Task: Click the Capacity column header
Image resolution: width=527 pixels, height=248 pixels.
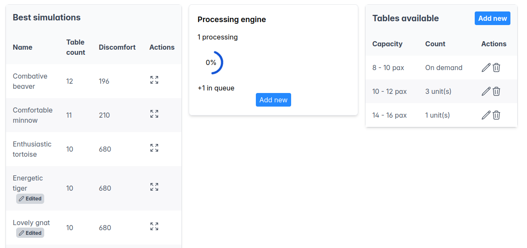Action: click(x=387, y=44)
